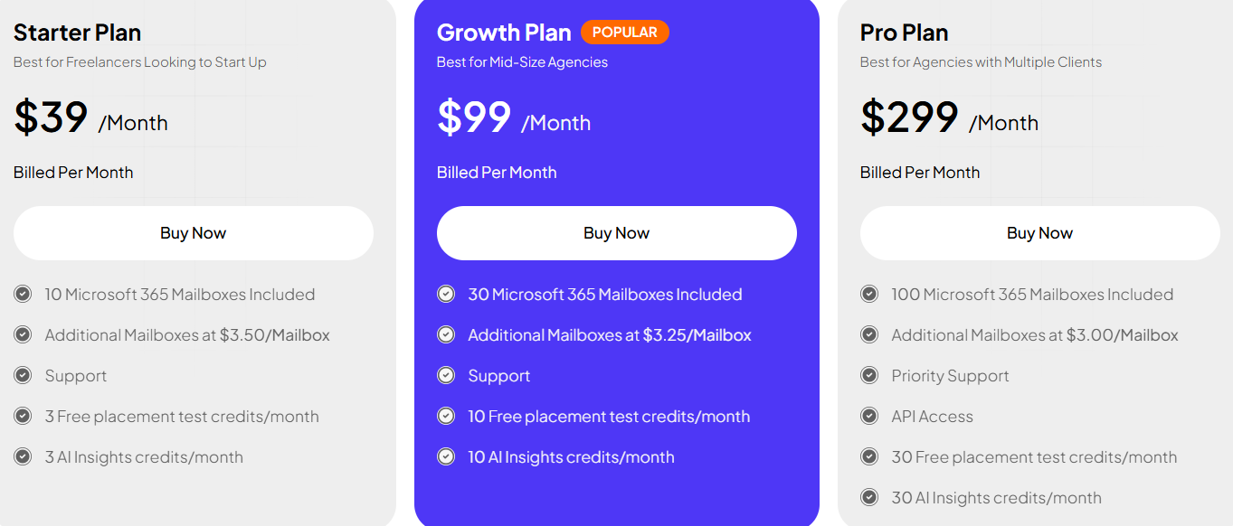1233x526 pixels.
Task: Click checkmark beside 10 AI Insights credits
Action: (446, 456)
